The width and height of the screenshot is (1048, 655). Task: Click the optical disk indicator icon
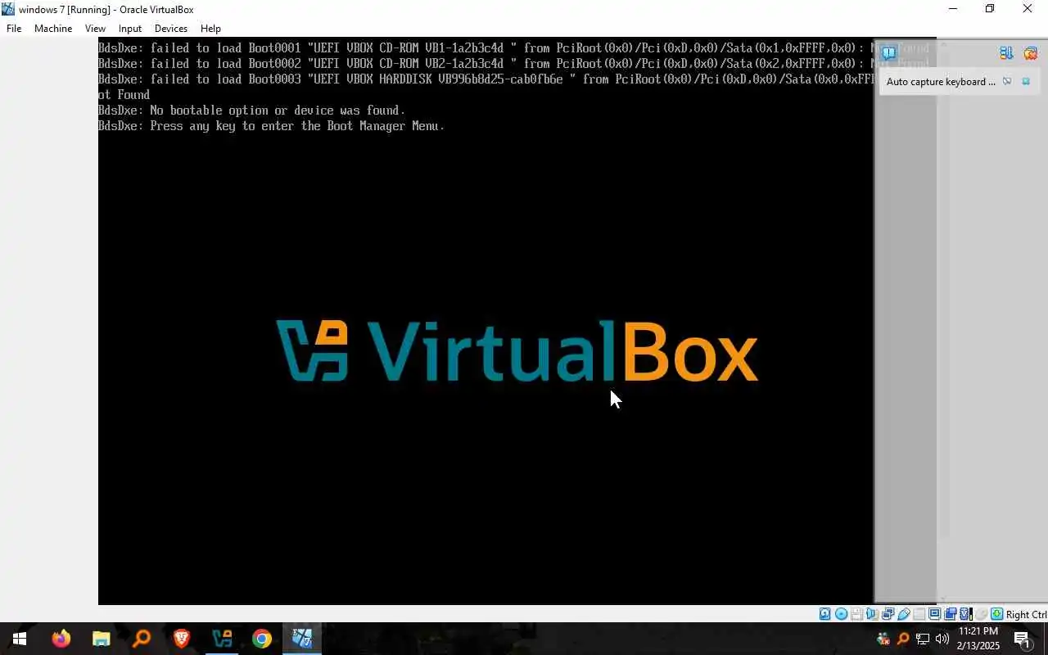[841, 614]
